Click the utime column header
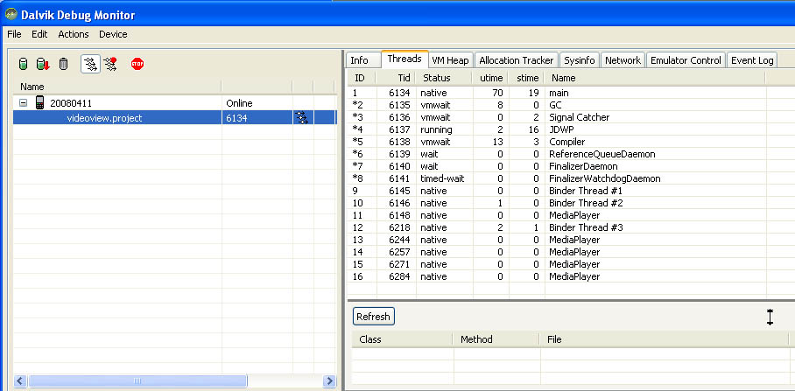 [x=491, y=78]
